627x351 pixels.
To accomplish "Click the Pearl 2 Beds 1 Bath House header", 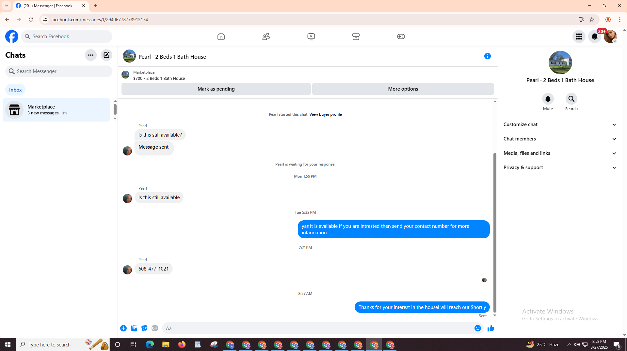I will (172, 57).
